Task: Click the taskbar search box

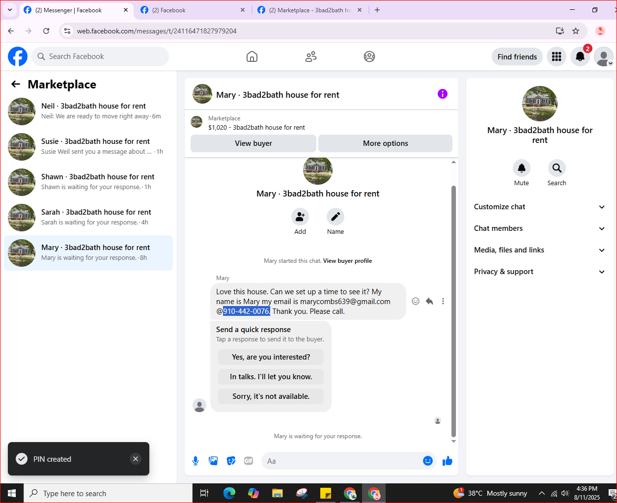Action: coord(108,493)
